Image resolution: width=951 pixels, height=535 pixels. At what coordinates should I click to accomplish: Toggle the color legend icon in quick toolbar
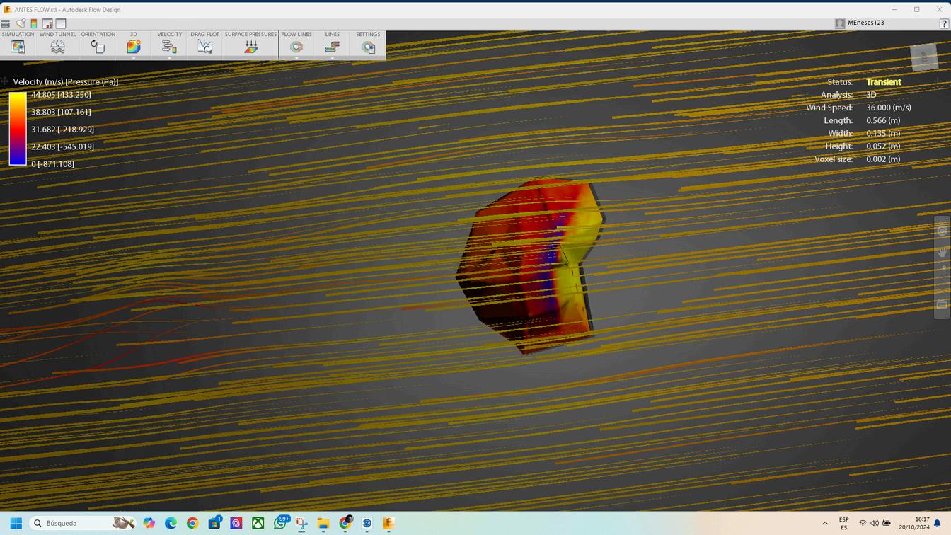33,23
